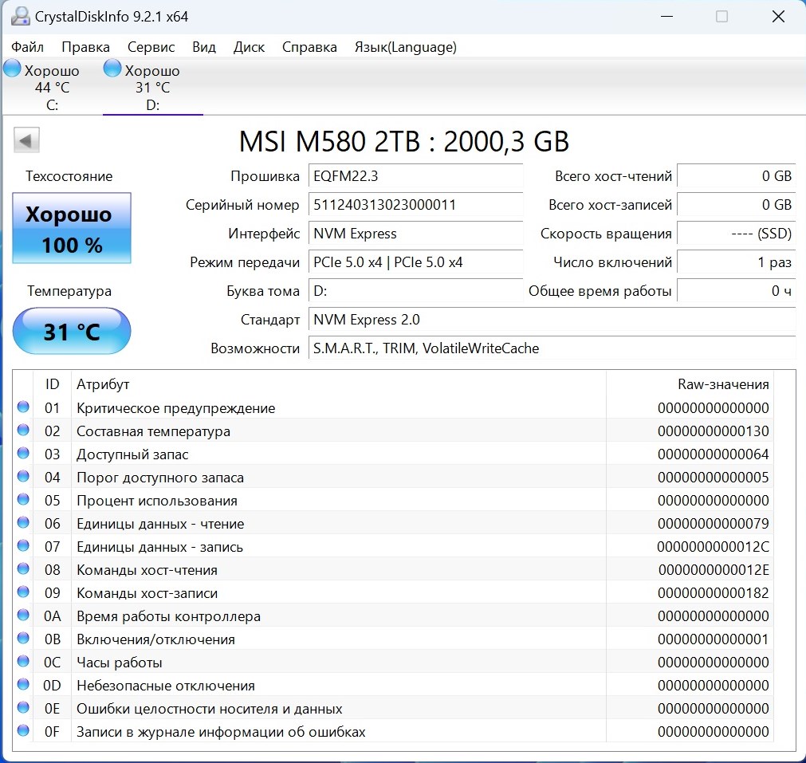806x763 pixels.
Task: Click the CrystalDiskInfo app icon in title bar
Action: [20, 17]
